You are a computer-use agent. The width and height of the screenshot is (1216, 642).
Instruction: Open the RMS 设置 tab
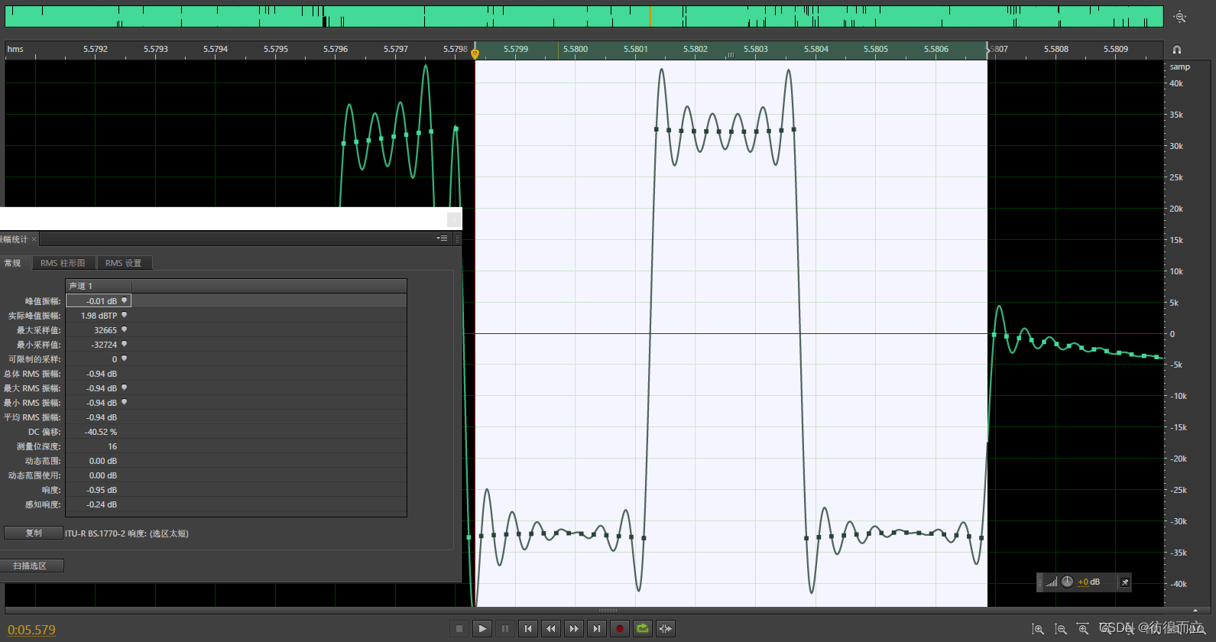point(123,263)
